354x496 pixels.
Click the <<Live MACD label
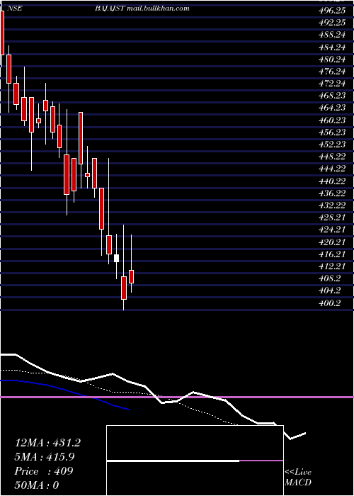coord(298,477)
